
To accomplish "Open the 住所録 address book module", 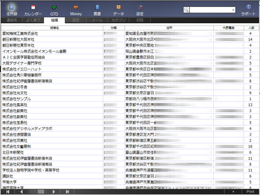I will coord(11,10).
